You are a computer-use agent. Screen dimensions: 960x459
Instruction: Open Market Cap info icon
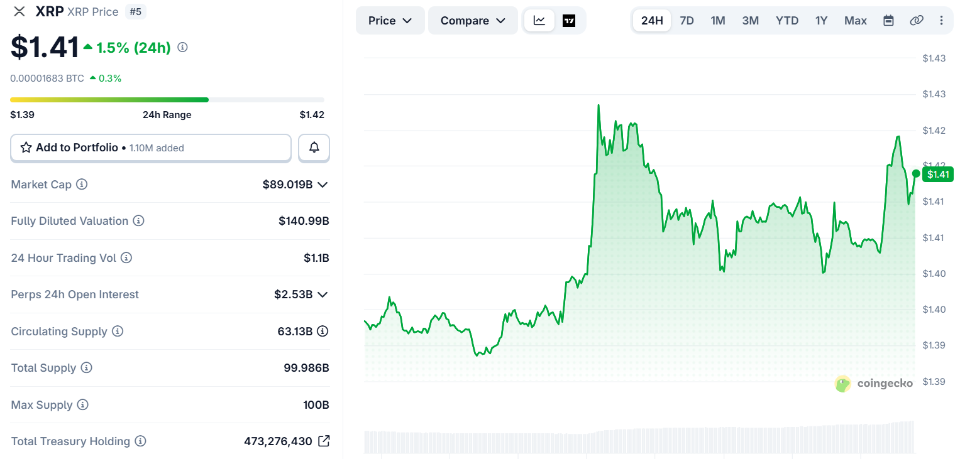(x=82, y=185)
